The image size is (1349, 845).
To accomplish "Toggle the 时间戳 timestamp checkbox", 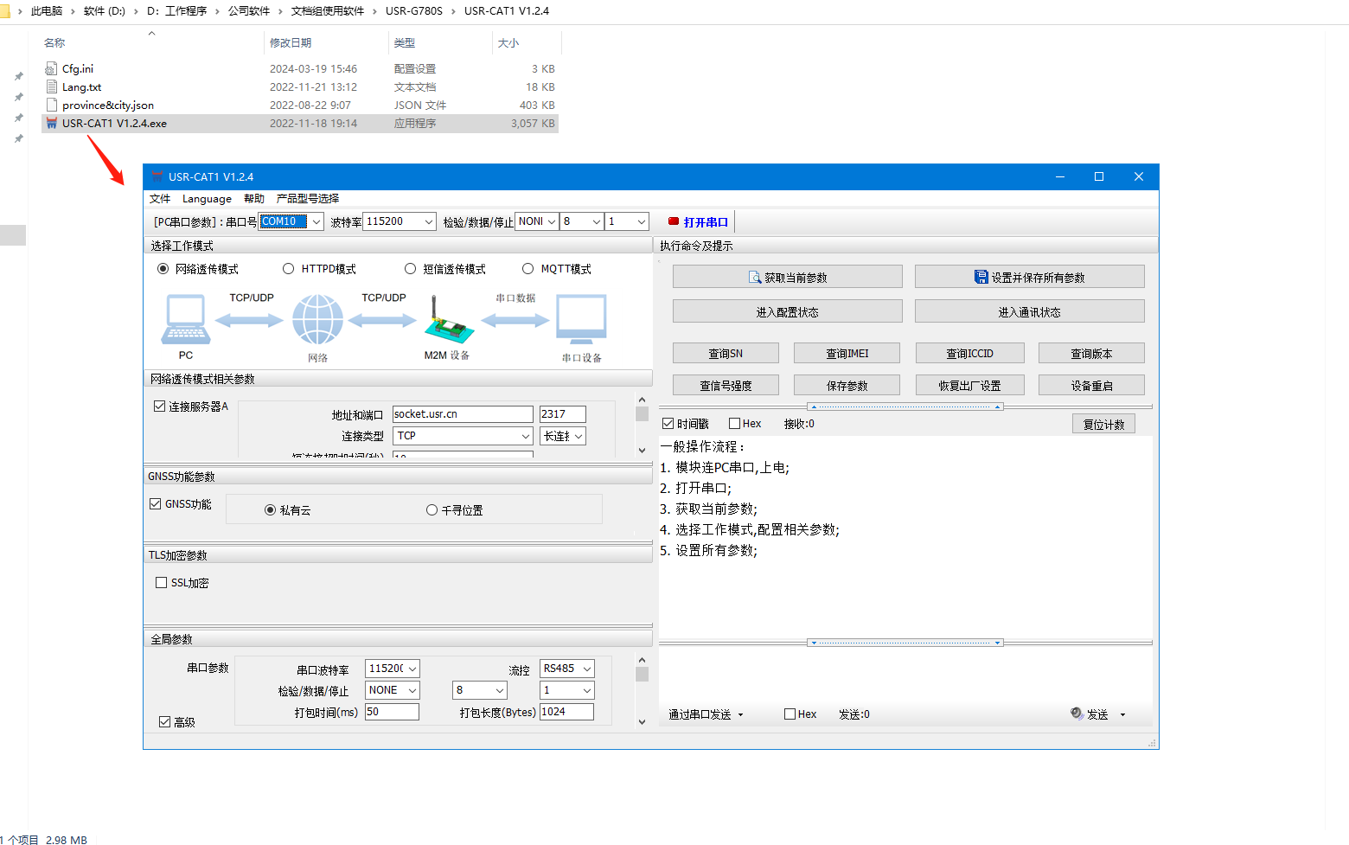I will click(668, 424).
